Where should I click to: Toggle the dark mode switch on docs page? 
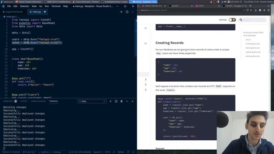click(x=232, y=20)
